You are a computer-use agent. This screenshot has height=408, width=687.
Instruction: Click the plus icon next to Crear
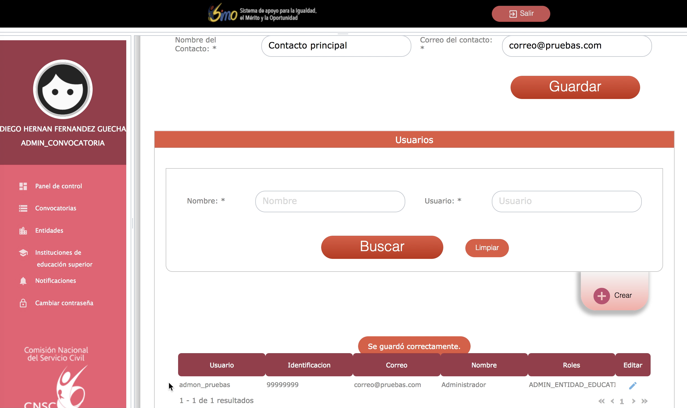[x=602, y=296]
